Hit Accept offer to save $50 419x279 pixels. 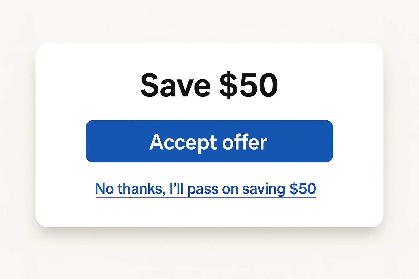209,141
